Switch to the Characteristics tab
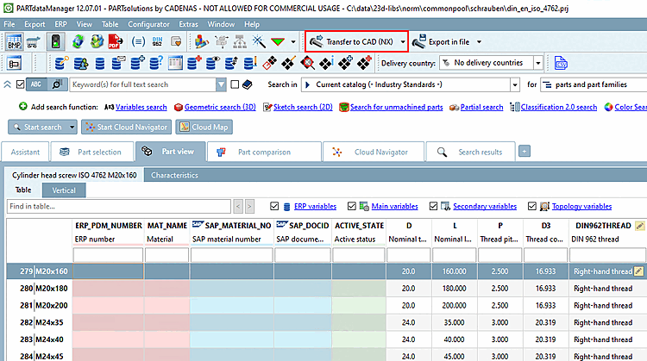Viewport: 647px width, 361px height. click(174, 175)
